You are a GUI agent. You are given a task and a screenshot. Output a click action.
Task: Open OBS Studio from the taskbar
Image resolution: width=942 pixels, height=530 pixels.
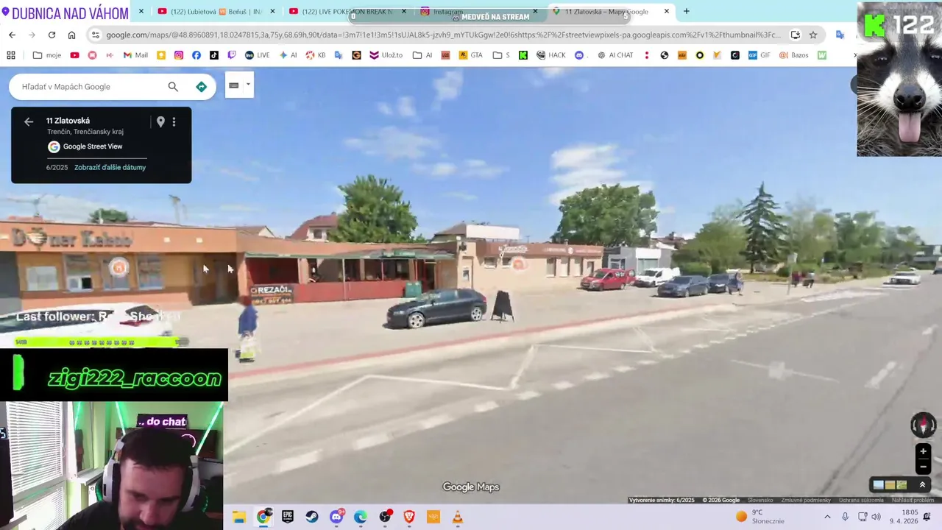pos(385,517)
